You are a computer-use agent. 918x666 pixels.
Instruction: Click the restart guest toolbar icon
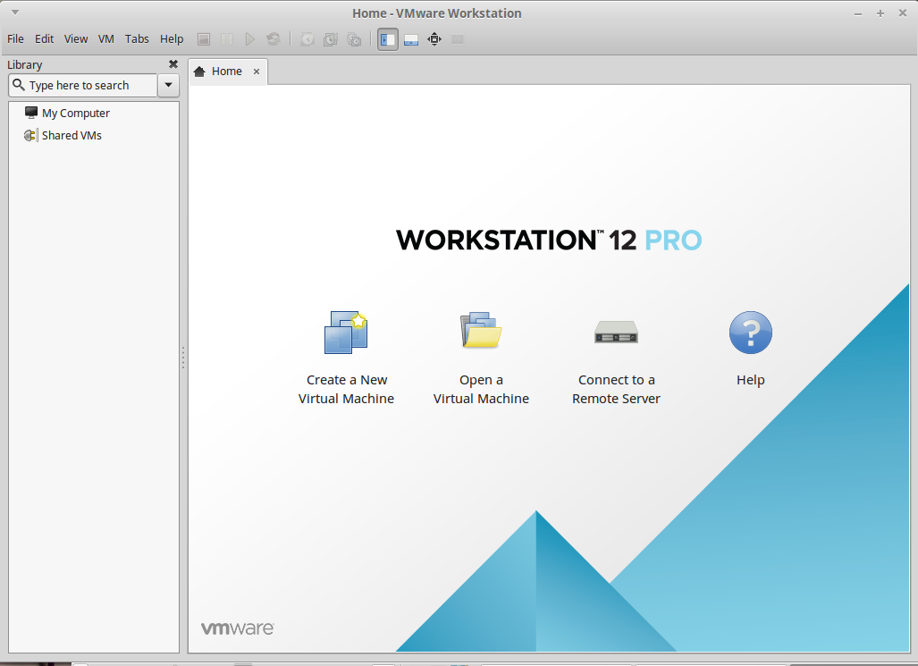click(x=274, y=39)
